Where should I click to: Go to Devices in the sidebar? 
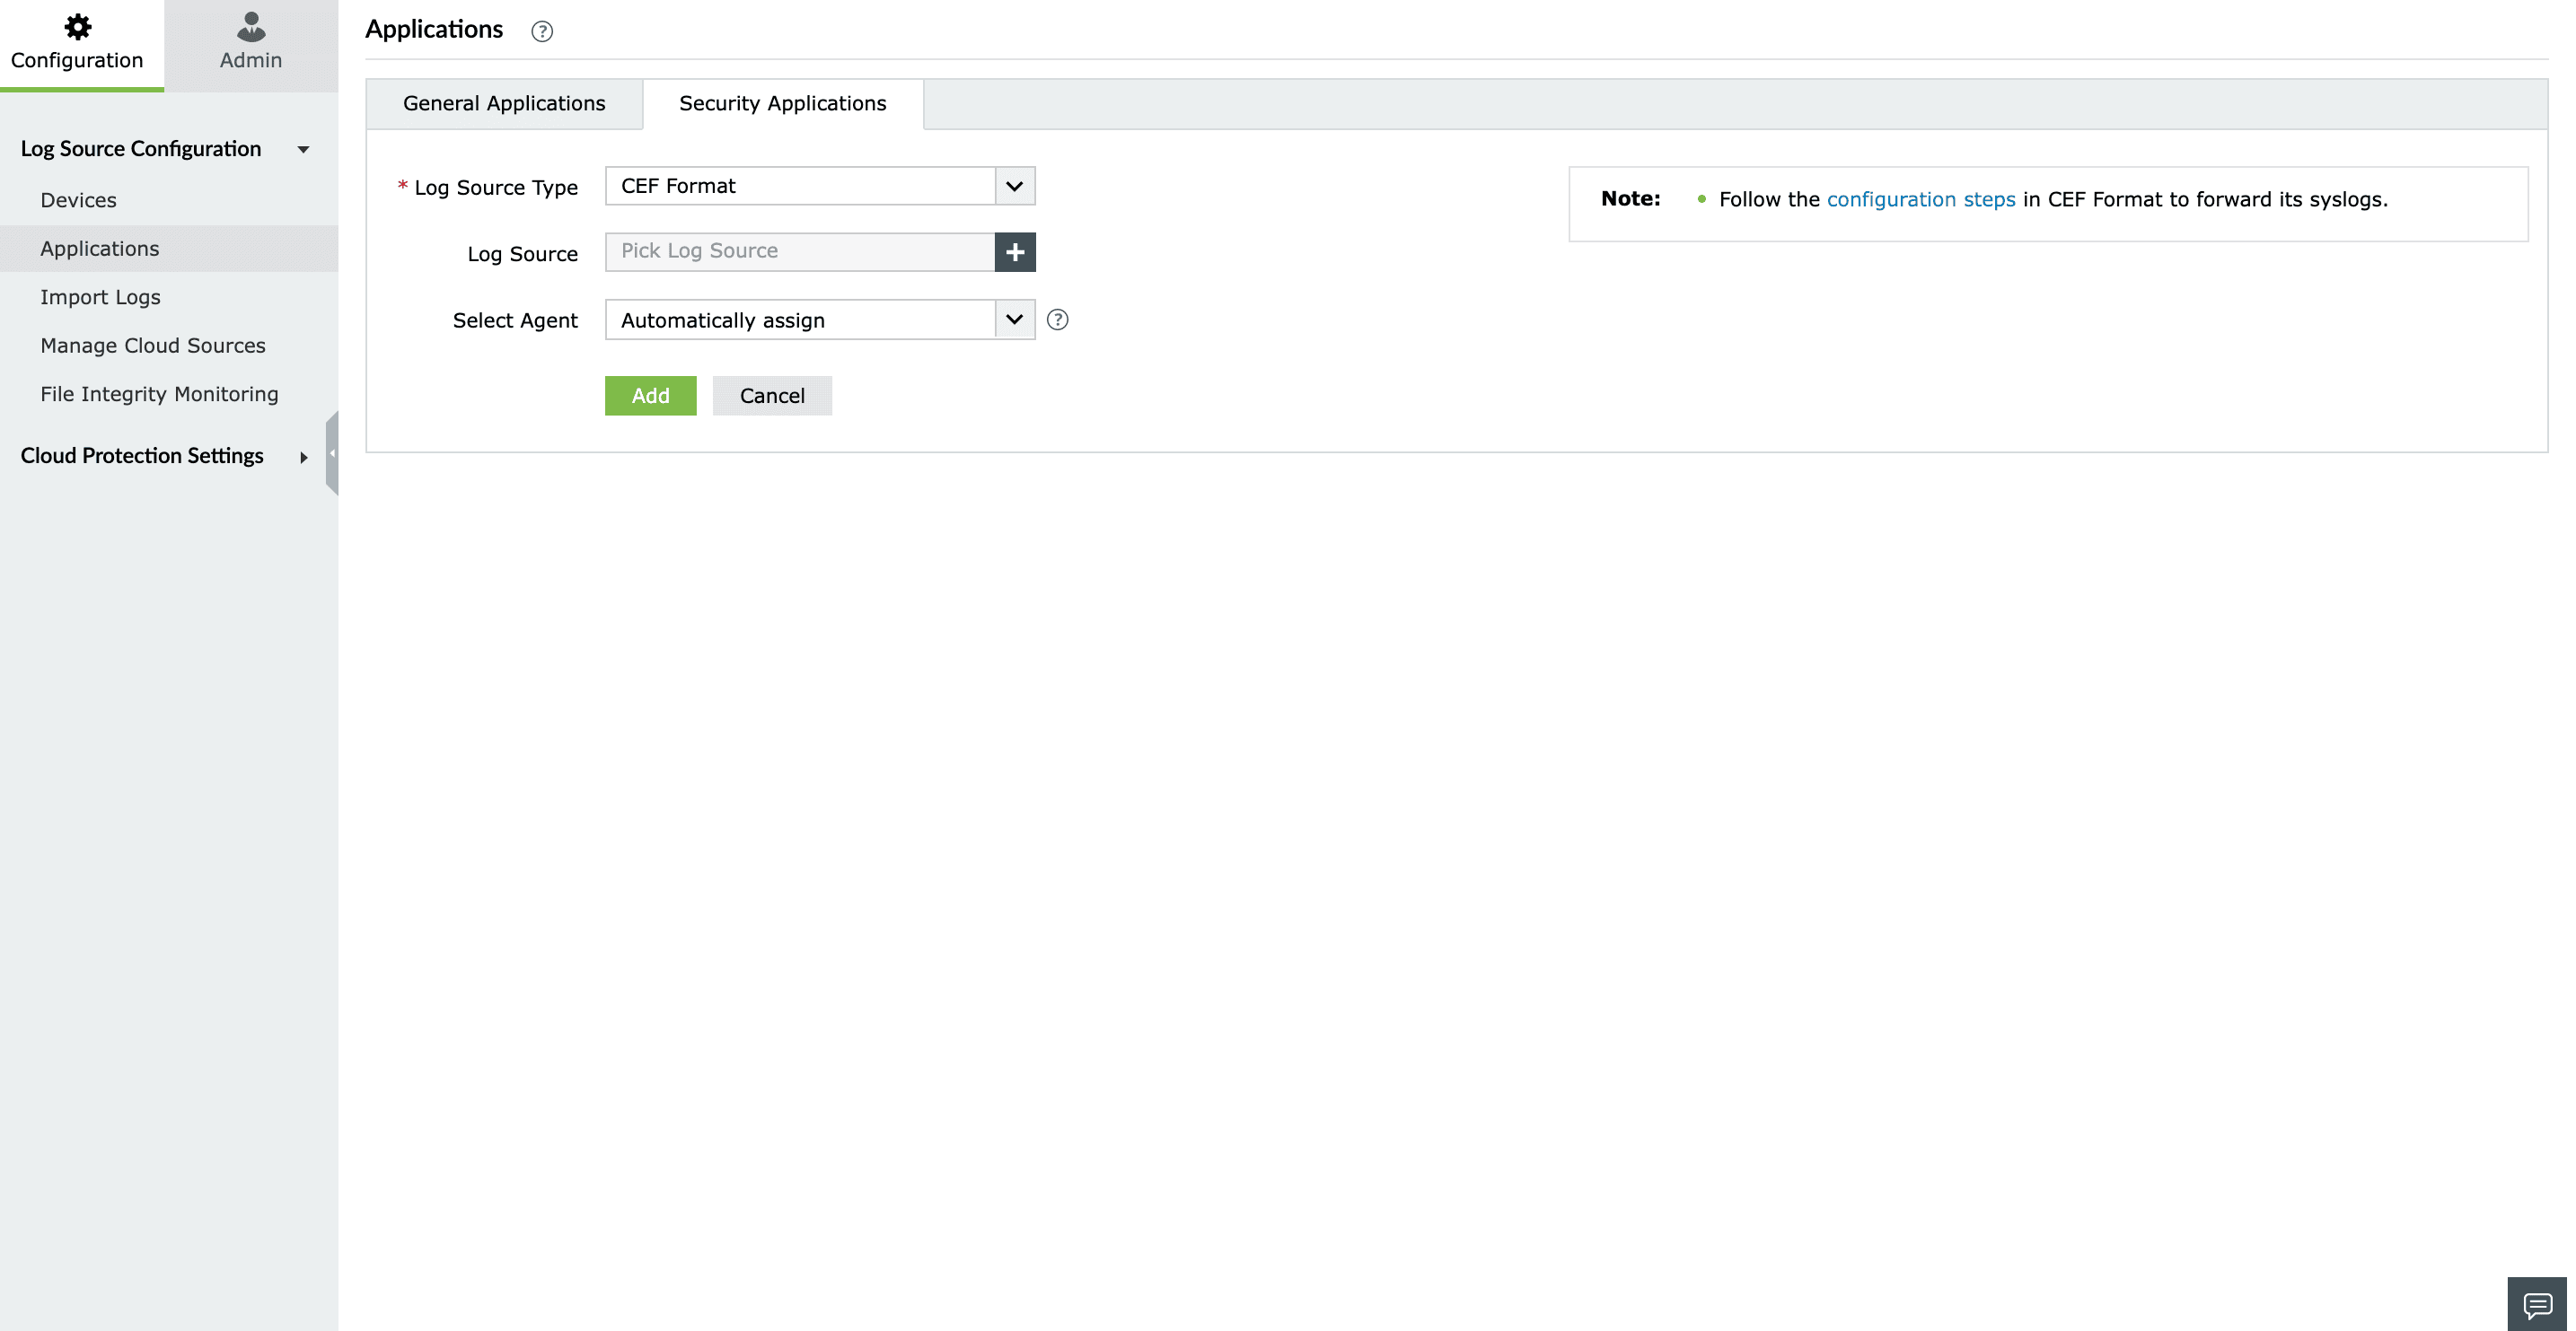tap(78, 200)
